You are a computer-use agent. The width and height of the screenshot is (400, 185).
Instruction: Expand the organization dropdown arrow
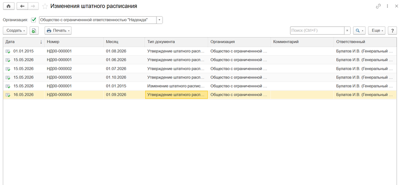click(160, 20)
